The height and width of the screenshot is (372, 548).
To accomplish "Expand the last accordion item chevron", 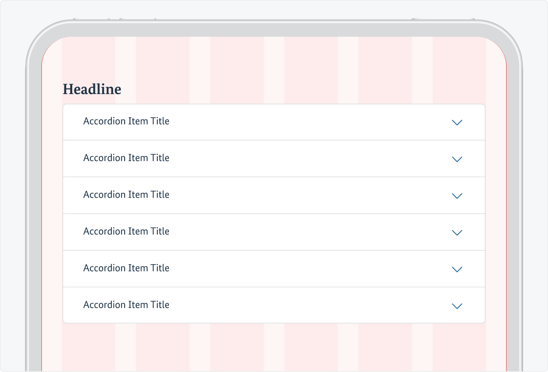I will click(457, 306).
